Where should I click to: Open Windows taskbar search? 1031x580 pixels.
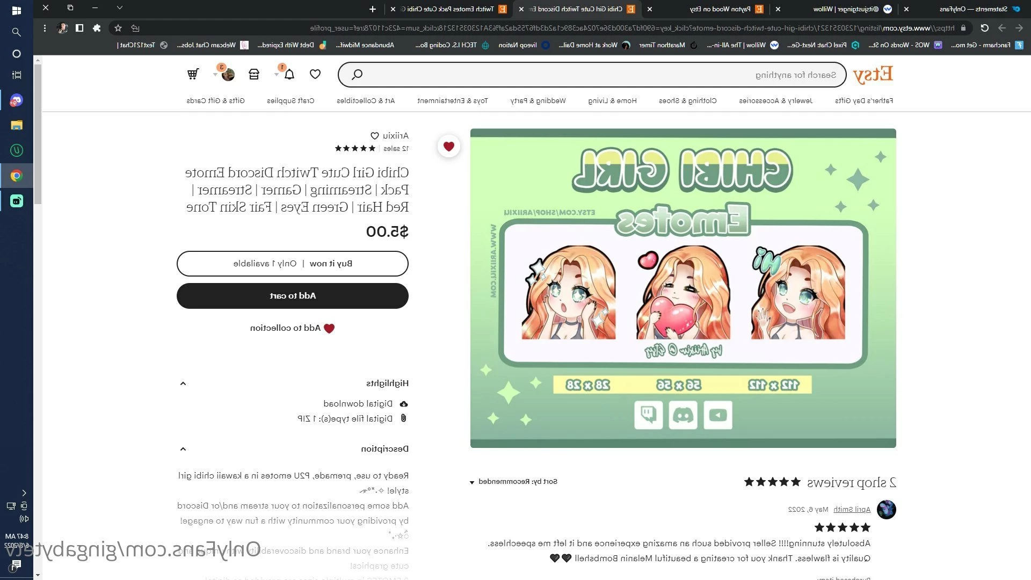(x=16, y=32)
